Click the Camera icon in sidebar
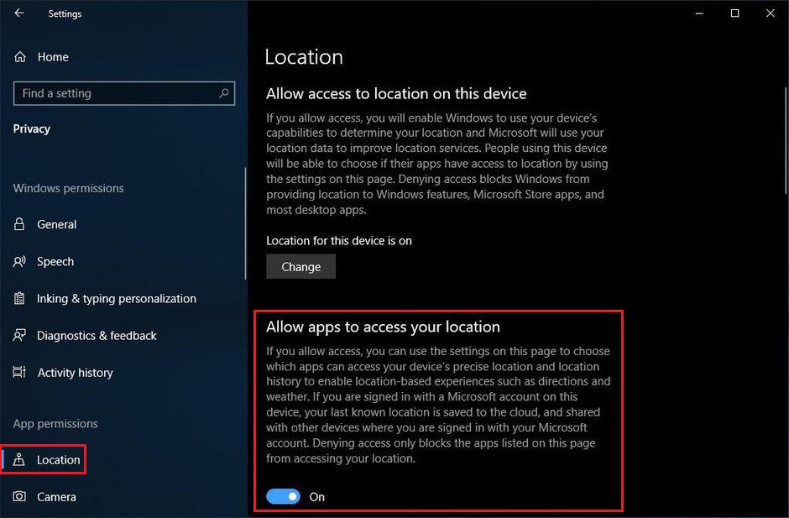Image resolution: width=789 pixels, height=518 pixels. pyautogui.click(x=19, y=496)
